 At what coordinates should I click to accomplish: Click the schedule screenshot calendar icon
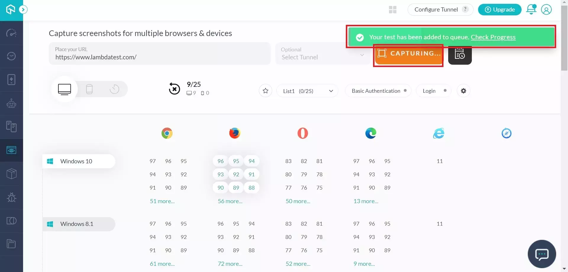click(459, 55)
